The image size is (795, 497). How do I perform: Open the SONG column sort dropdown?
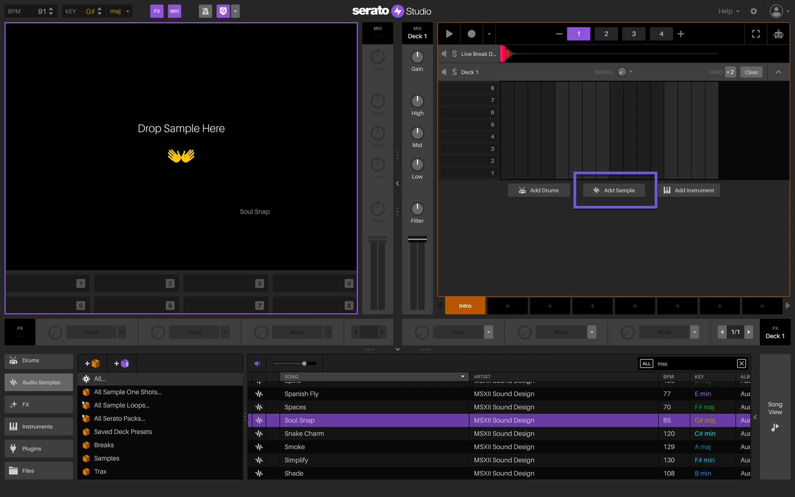click(x=463, y=377)
